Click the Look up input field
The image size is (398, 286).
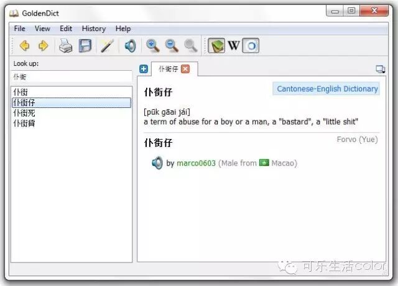tap(72, 77)
